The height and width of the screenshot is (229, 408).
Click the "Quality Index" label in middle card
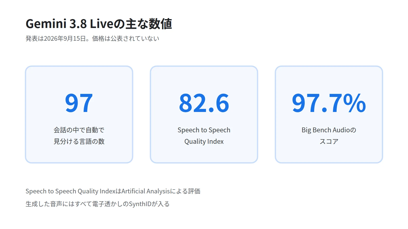(x=204, y=141)
